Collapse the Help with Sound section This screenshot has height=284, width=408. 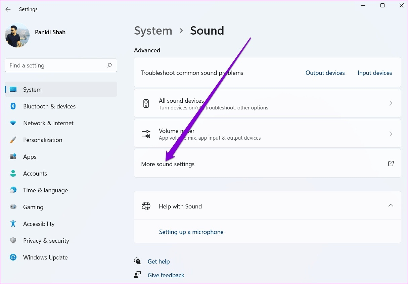(x=391, y=205)
